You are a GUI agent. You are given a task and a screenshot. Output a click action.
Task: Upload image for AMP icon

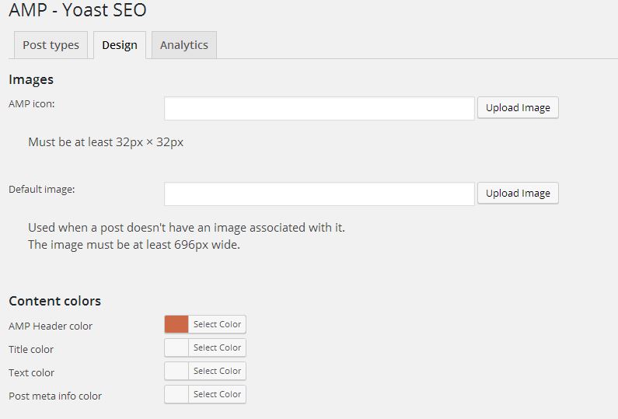518,107
